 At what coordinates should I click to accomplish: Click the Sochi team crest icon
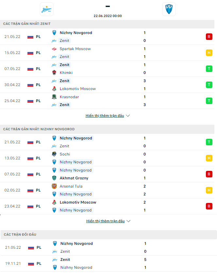[54, 154]
